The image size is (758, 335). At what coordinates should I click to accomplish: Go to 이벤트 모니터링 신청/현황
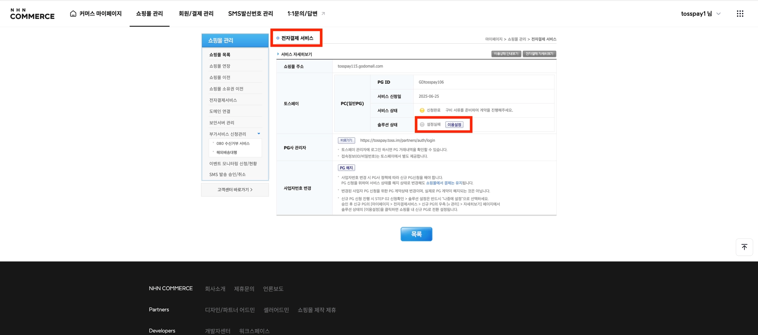point(233,164)
